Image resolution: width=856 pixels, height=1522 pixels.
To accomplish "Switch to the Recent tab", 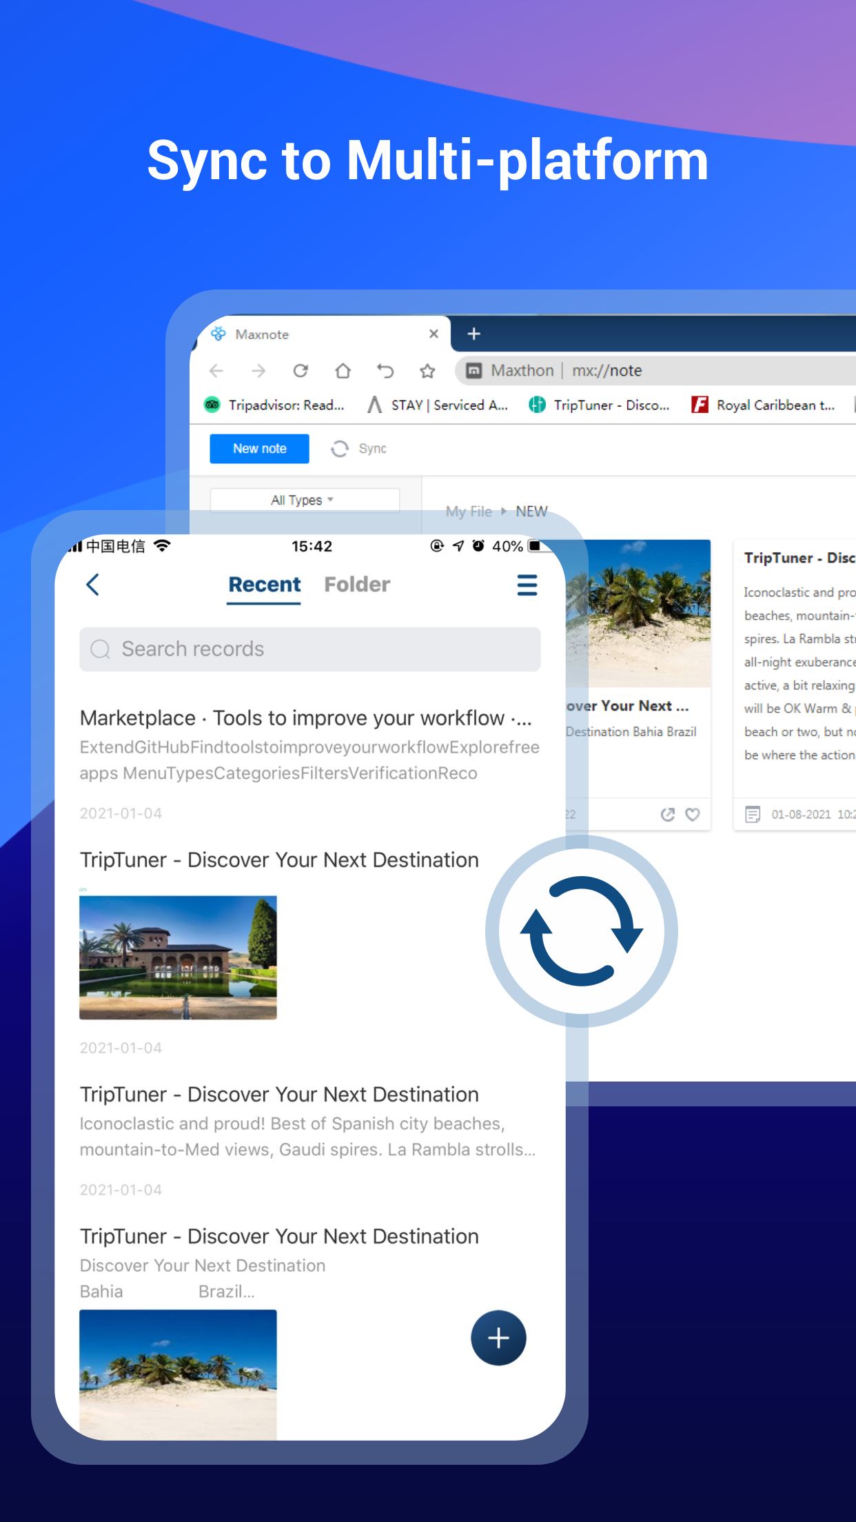I will click(264, 585).
